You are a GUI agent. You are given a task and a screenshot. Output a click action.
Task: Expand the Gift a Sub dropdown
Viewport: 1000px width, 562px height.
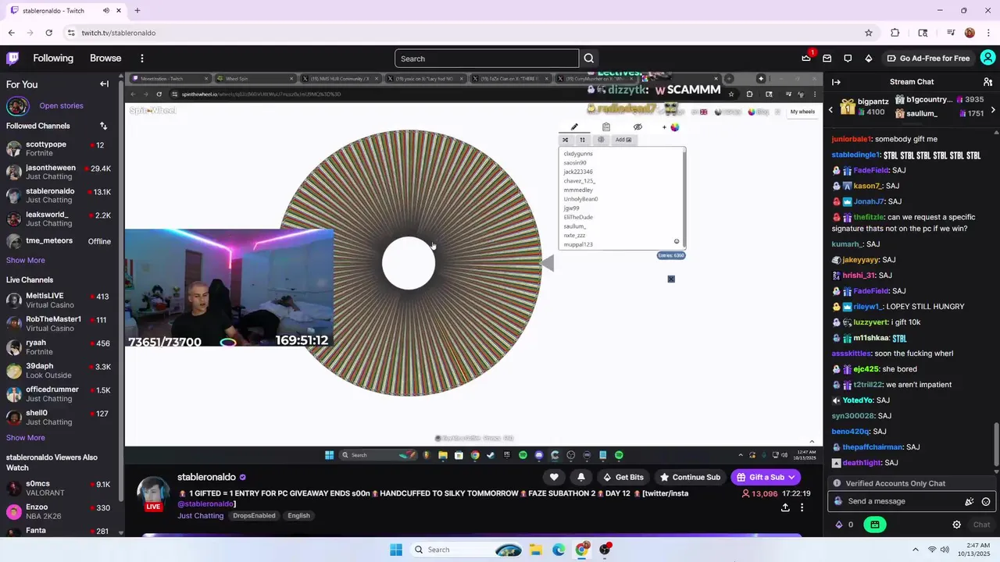coord(791,477)
